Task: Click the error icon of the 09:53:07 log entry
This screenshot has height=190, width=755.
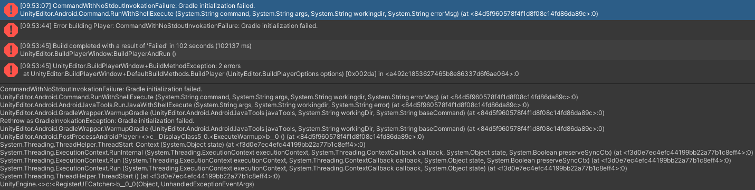Action: (x=10, y=9)
